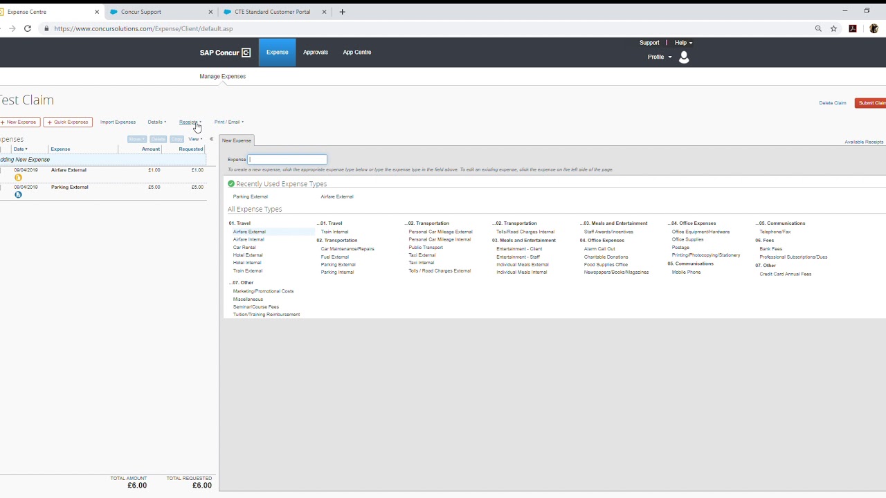The width and height of the screenshot is (886, 498).
Task: Bookmark this page with the star icon
Action: tap(834, 28)
